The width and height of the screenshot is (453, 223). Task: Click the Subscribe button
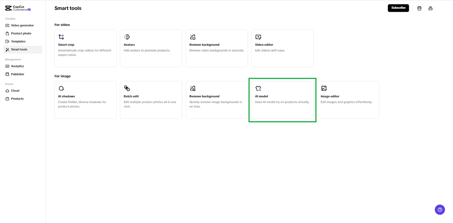tap(398, 8)
